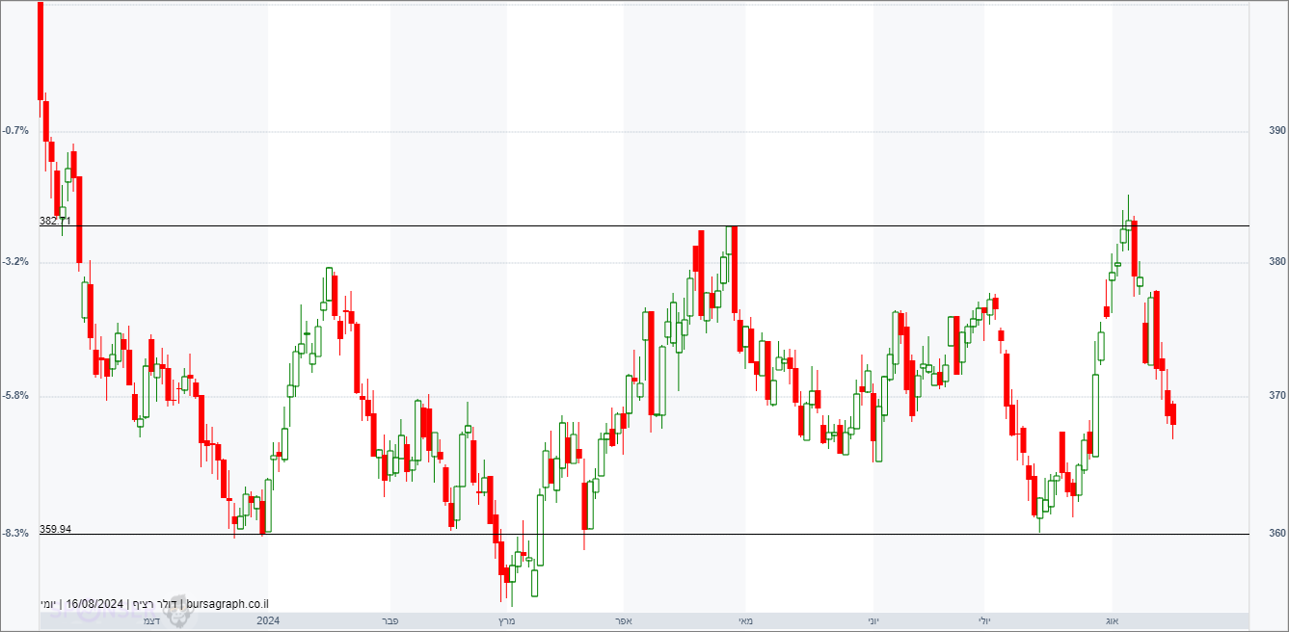The width and height of the screenshot is (1289, 632).
Task: Click the bursagraph.co.il site caption
Action: (228, 604)
